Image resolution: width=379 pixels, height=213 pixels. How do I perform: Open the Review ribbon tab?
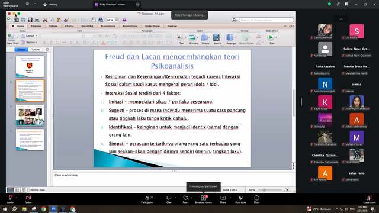172,26
